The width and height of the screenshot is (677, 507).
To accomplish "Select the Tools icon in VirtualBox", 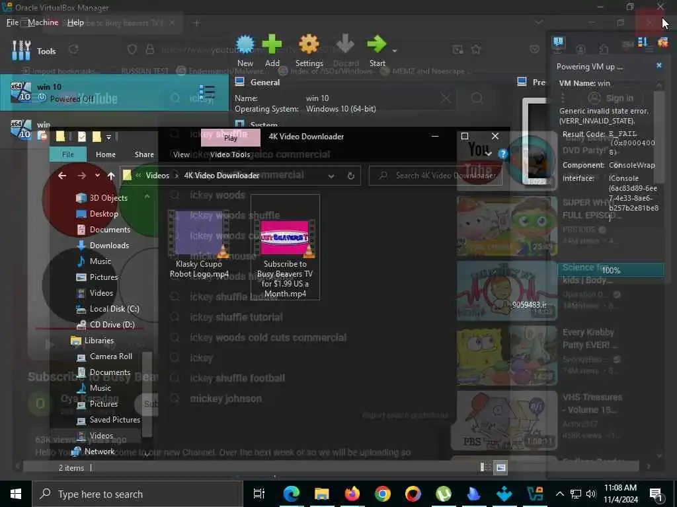I will (x=21, y=50).
